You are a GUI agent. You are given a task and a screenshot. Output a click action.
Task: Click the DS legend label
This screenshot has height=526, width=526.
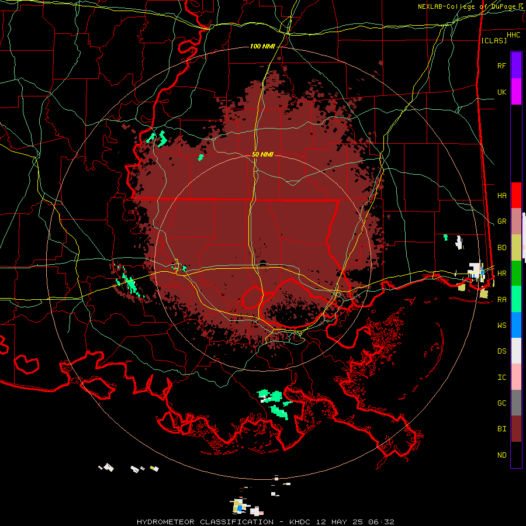502,351
